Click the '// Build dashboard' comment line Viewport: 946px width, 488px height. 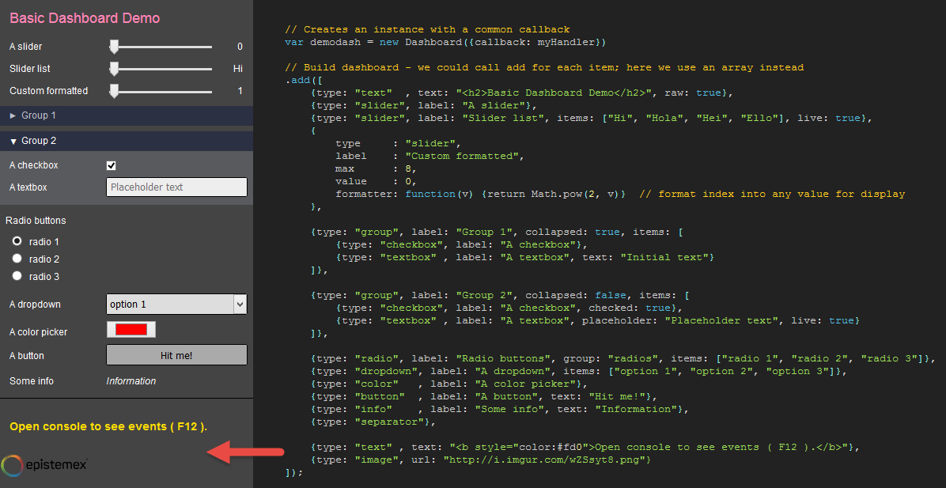pos(544,67)
